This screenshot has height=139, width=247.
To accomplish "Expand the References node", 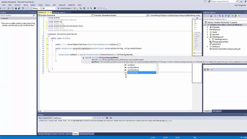I will pyautogui.click(x=208, y=30).
